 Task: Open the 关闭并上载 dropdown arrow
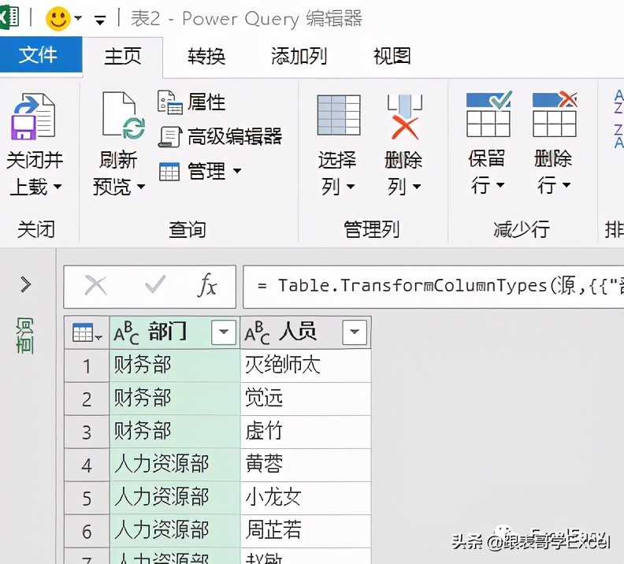[x=58, y=186]
